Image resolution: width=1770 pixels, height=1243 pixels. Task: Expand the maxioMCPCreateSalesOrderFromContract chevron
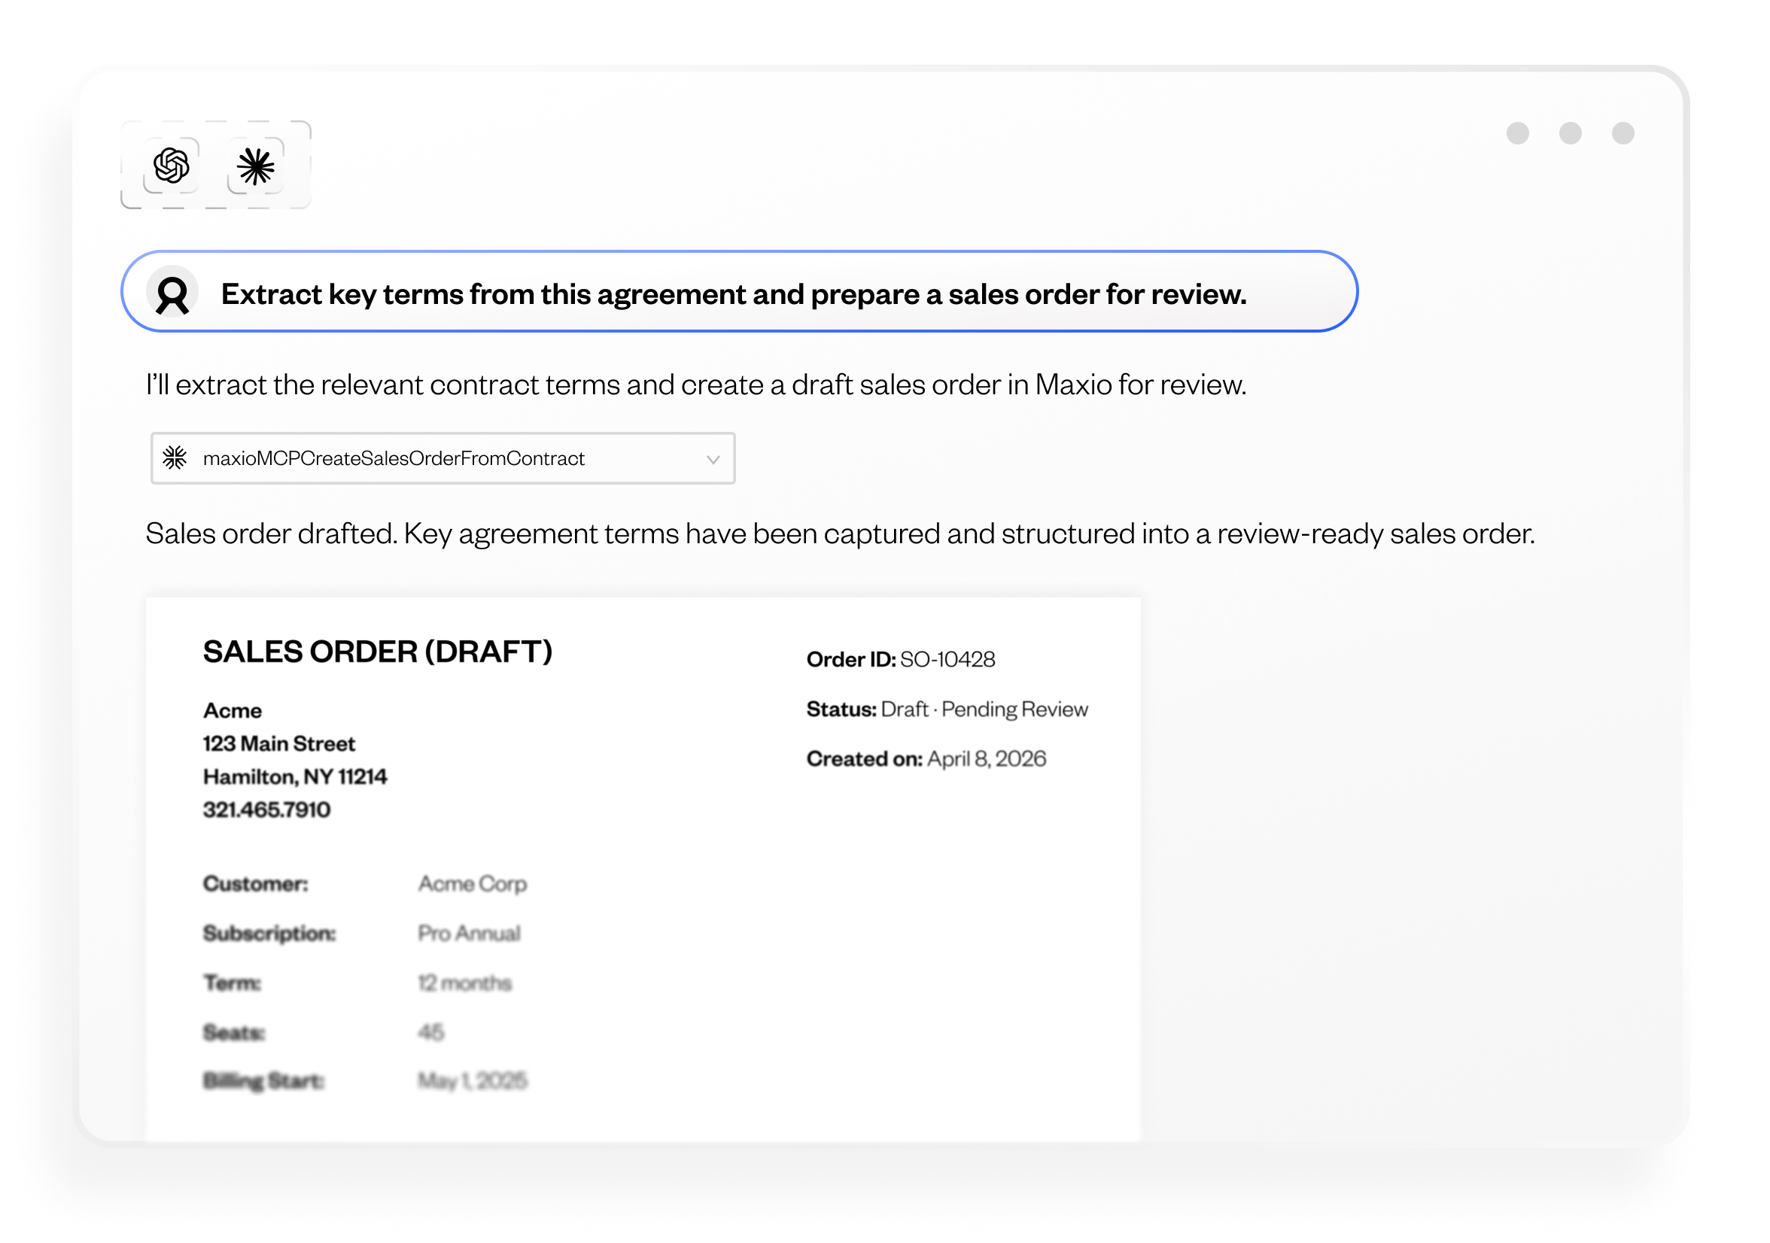(x=713, y=459)
